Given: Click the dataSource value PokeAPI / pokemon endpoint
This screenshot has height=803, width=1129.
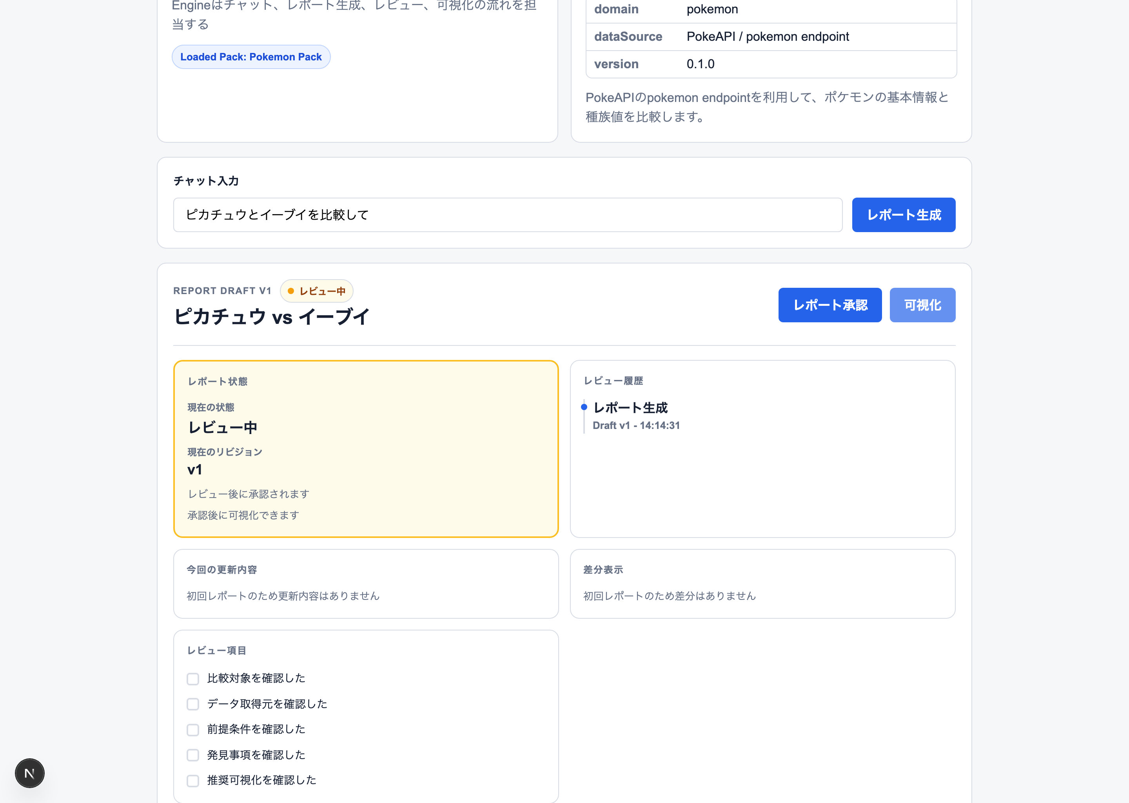Looking at the screenshot, I should click(768, 36).
